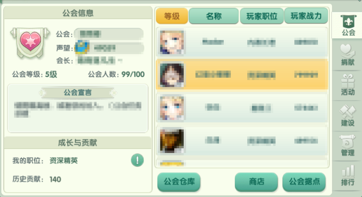The height and width of the screenshot is (197, 362).
Task: Sort members by 玩家战力 tab
Action: pos(306,16)
